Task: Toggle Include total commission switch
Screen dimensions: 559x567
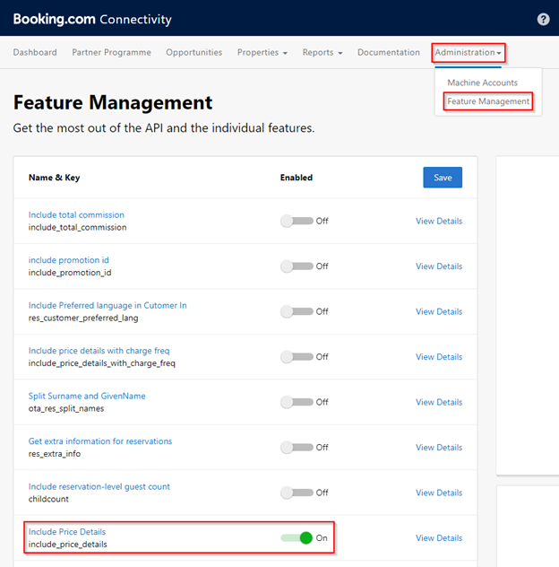Action: click(297, 221)
